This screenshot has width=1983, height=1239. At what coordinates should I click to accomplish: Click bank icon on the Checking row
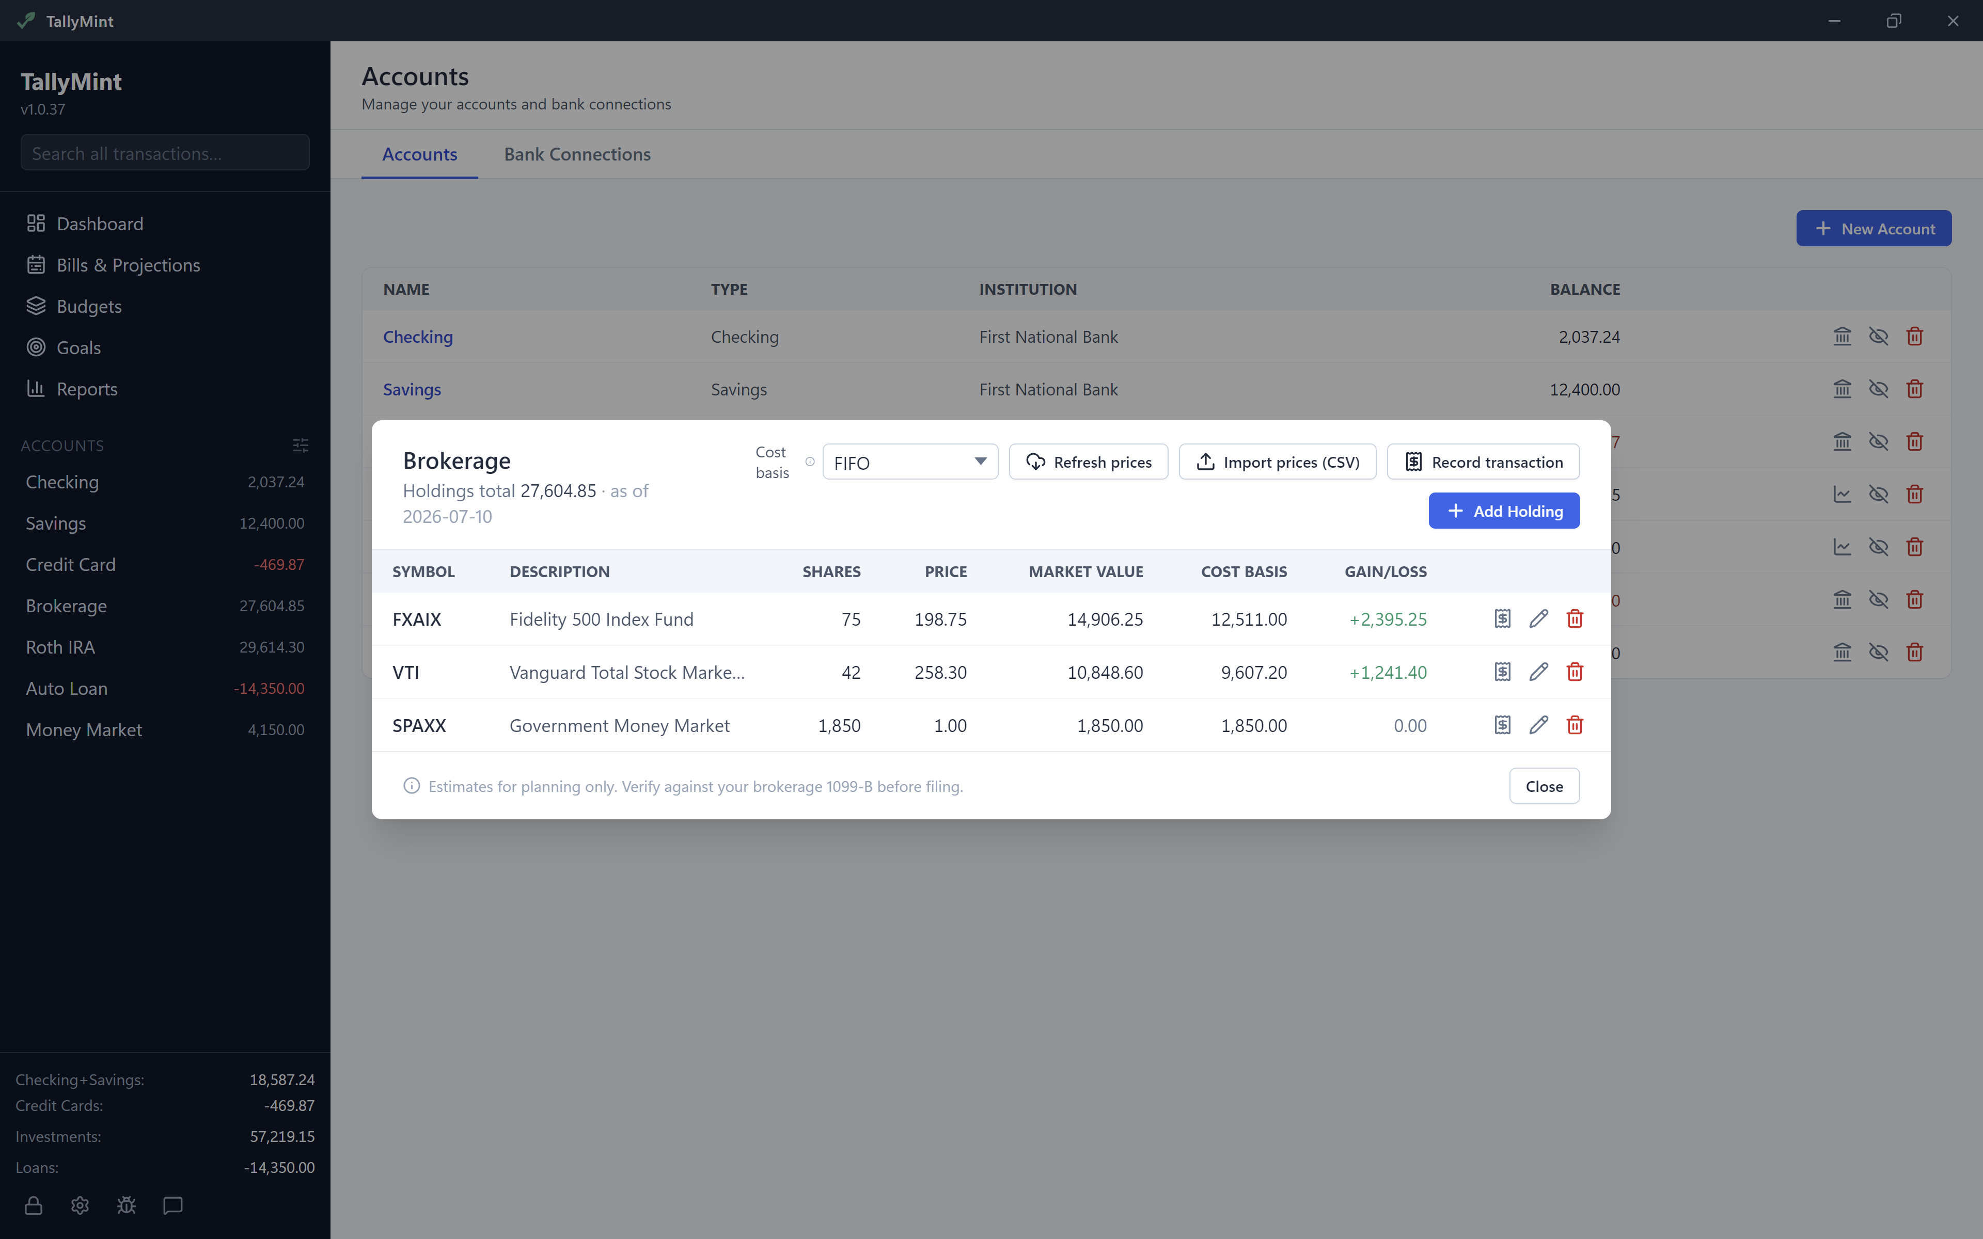[1842, 336]
